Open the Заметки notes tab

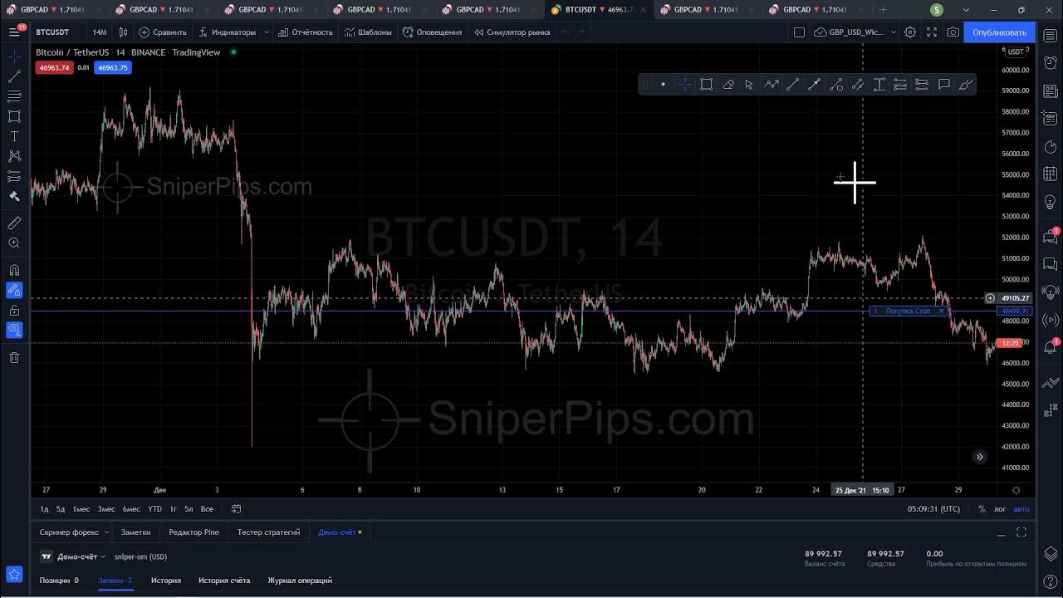(x=135, y=532)
